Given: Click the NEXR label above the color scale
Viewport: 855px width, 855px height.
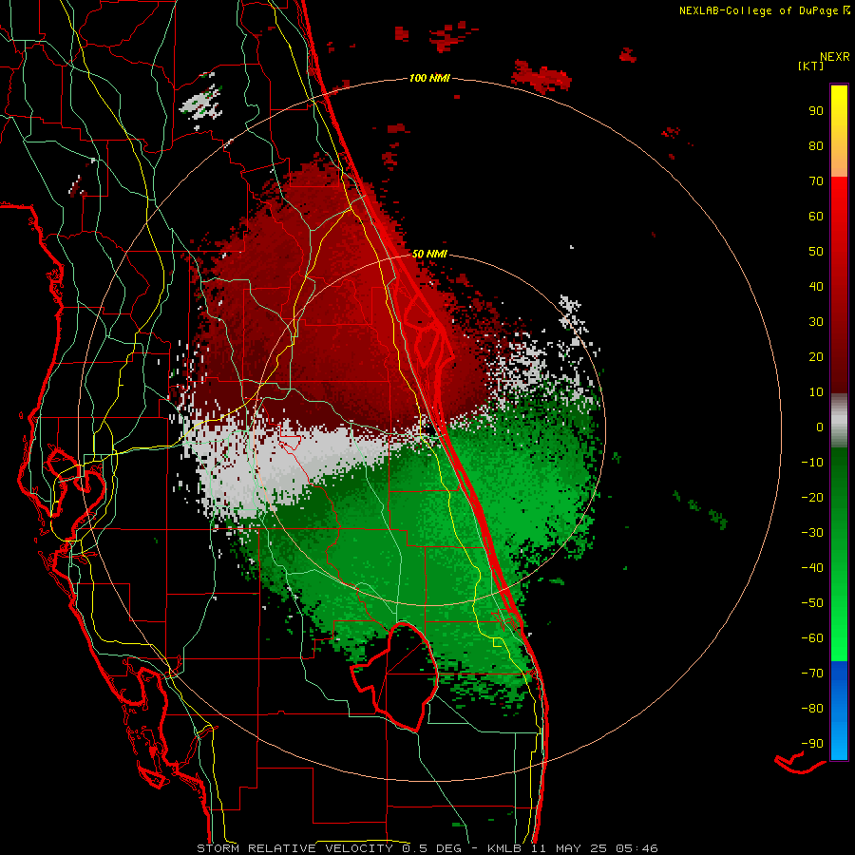Looking at the screenshot, I should [x=834, y=57].
